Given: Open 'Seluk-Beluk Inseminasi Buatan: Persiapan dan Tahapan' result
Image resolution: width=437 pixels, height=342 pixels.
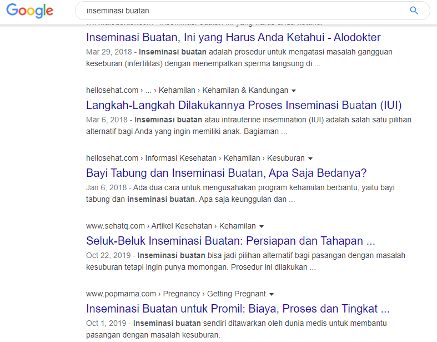Looking at the screenshot, I should click(230, 241).
